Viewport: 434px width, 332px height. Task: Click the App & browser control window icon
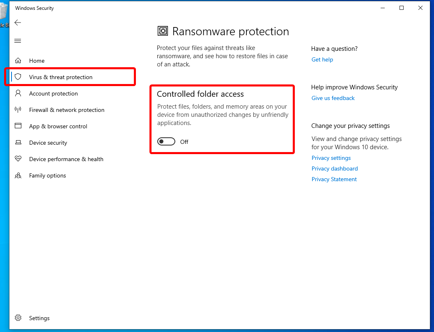(18, 126)
